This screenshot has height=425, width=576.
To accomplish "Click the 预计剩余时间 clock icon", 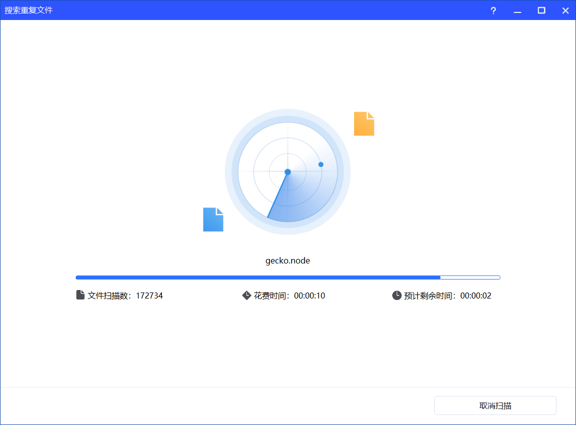I will coord(397,295).
